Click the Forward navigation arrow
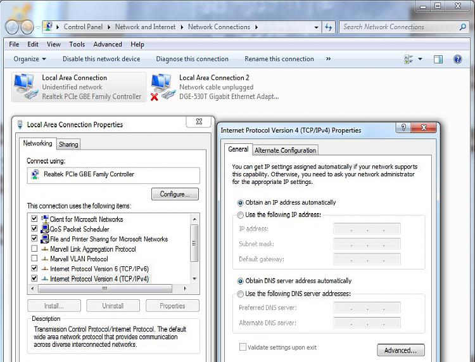This screenshot has width=475, height=362. [27, 27]
